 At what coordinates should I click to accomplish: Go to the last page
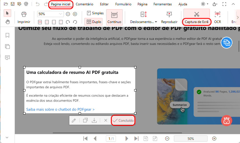(x=136, y=139)
